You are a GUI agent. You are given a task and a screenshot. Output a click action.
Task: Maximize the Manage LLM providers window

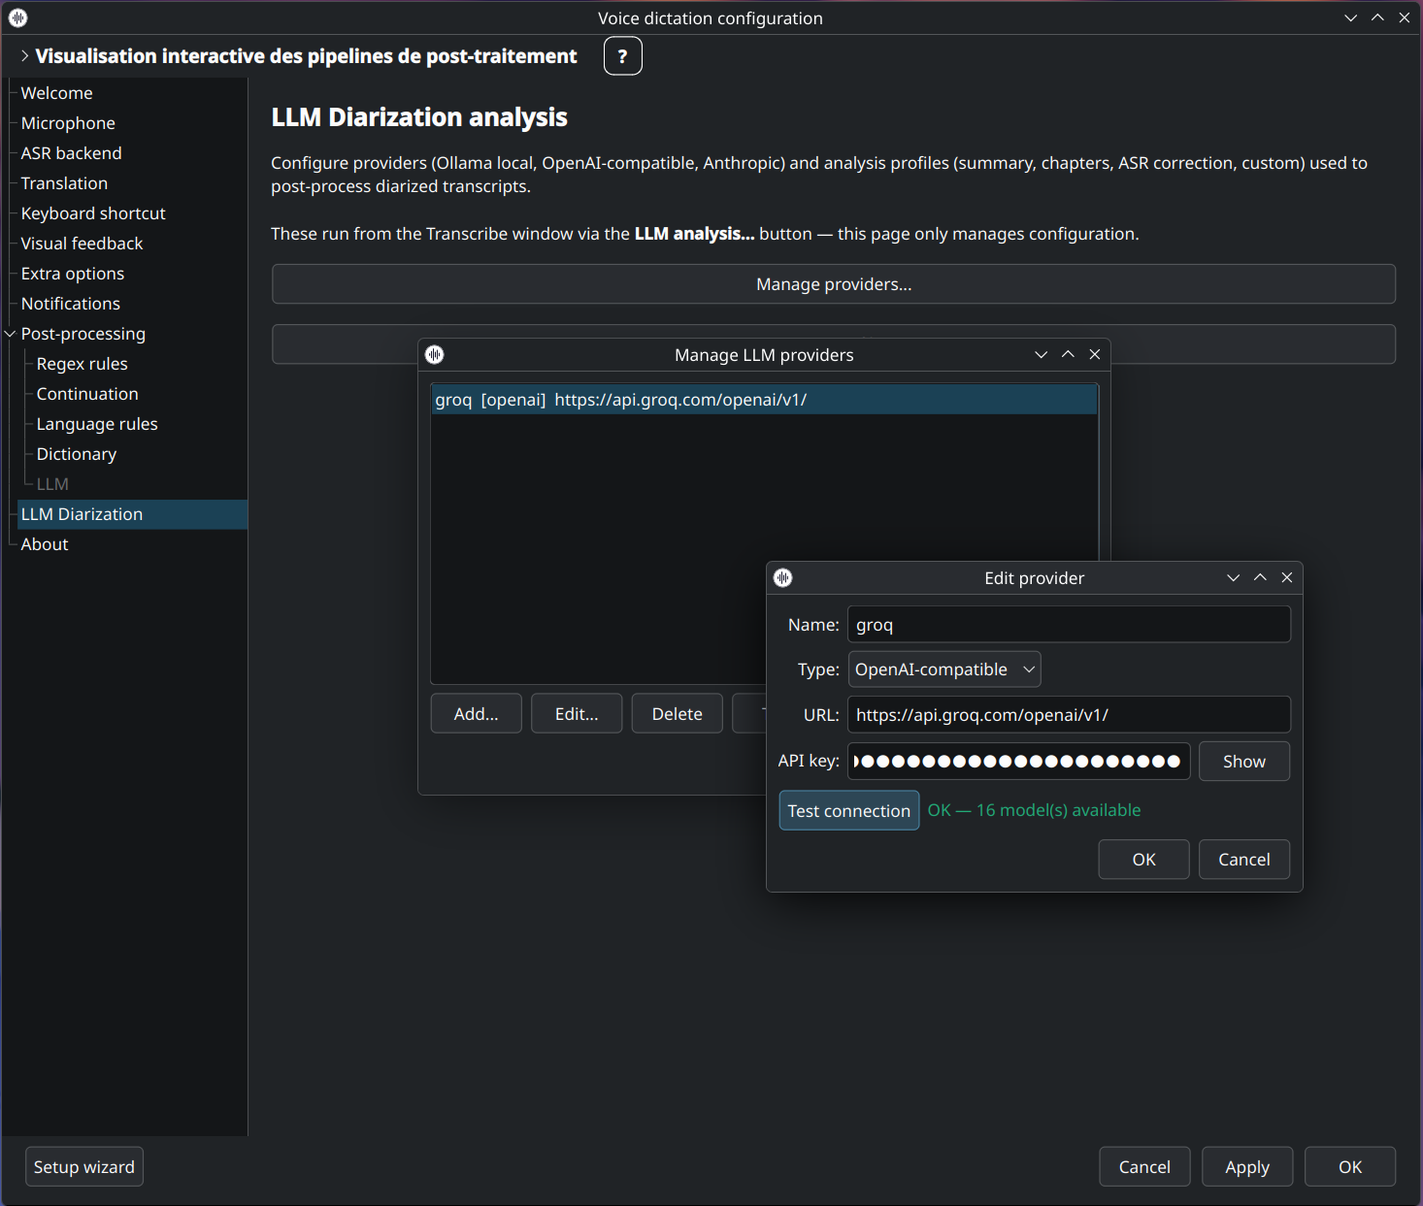pos(1068,354)
